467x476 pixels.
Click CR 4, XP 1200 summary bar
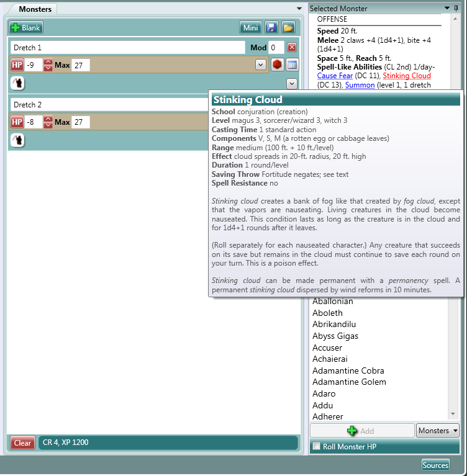(x=168, y=442)
